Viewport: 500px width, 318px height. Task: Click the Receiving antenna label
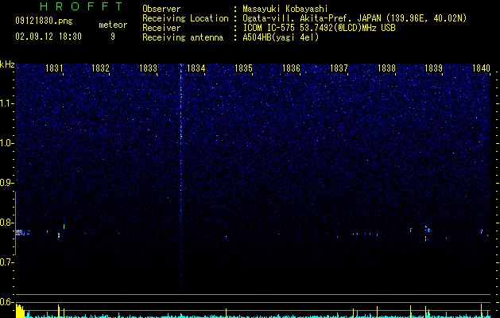click(x=183, y=37)
